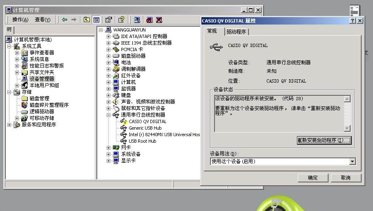373x211 pixels.
Task: Select 本地用户和组 in the left tree
Action: [x=44, y=85]
